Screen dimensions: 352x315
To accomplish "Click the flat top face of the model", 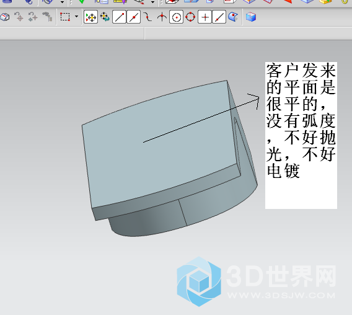I will [x=157, y=144].
